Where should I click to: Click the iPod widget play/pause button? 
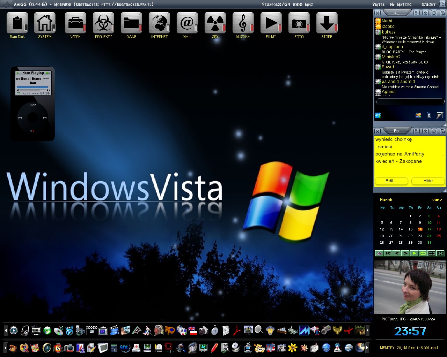point(32,131)
